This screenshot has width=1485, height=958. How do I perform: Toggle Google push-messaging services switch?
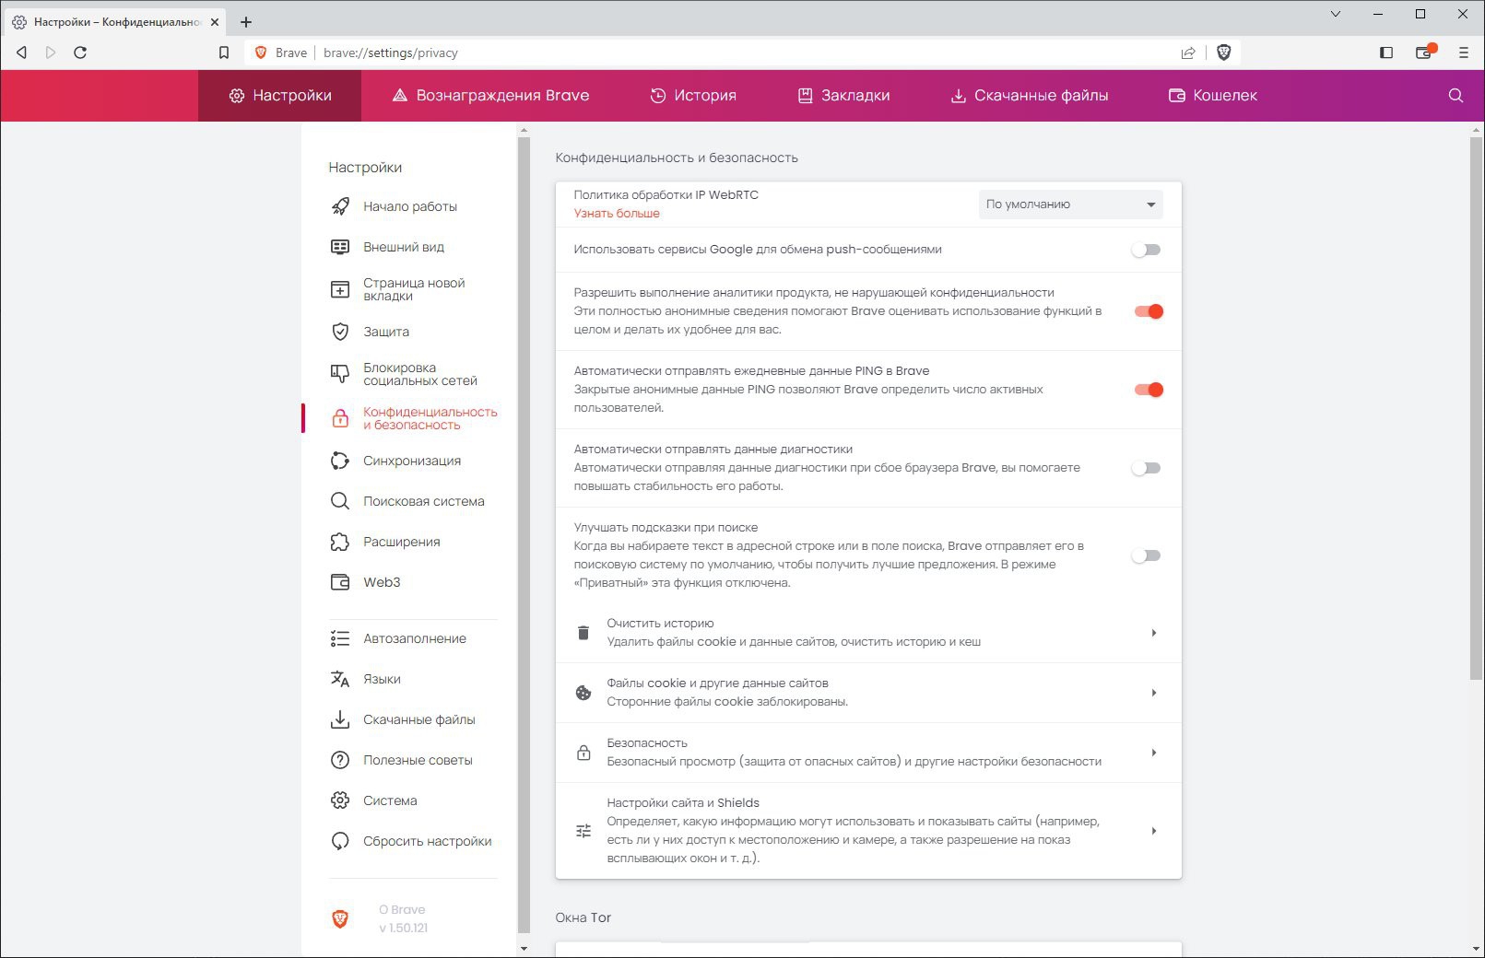tap(1147, 250)
